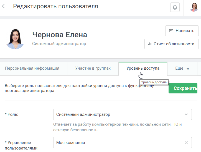Expand the Роль dropdown chevron
201x152 pixels.
pyautogui.click(x=186, y=114)
